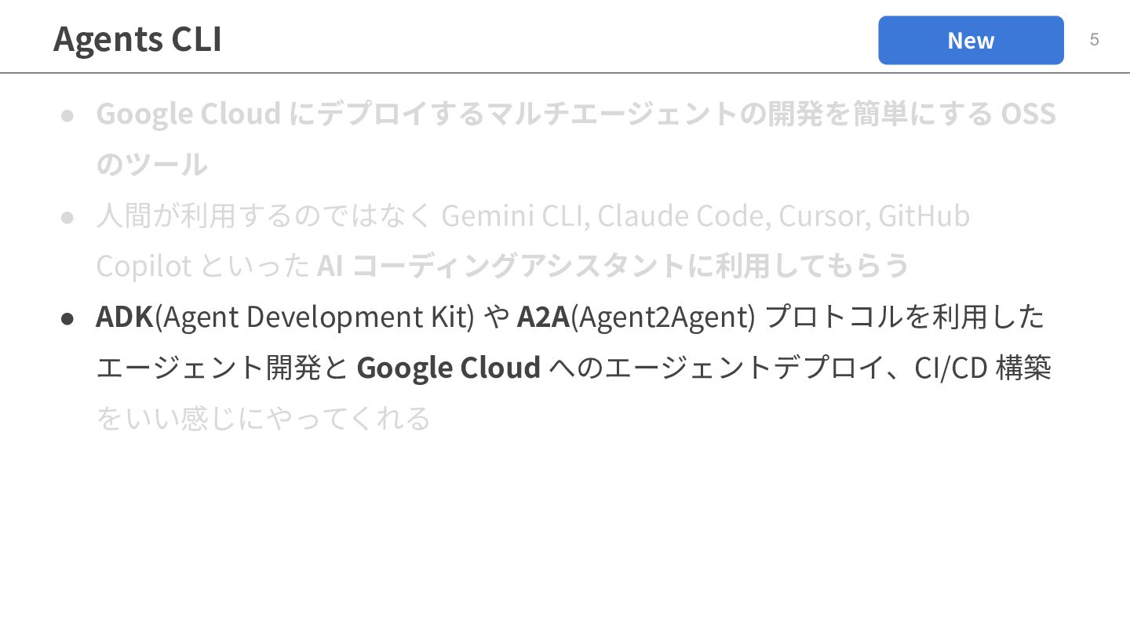The width and height of the screenshot is (1130, 635).
Task: Click the faded をいい感じにやってくれる line
Action: click(x=263, y=419)
